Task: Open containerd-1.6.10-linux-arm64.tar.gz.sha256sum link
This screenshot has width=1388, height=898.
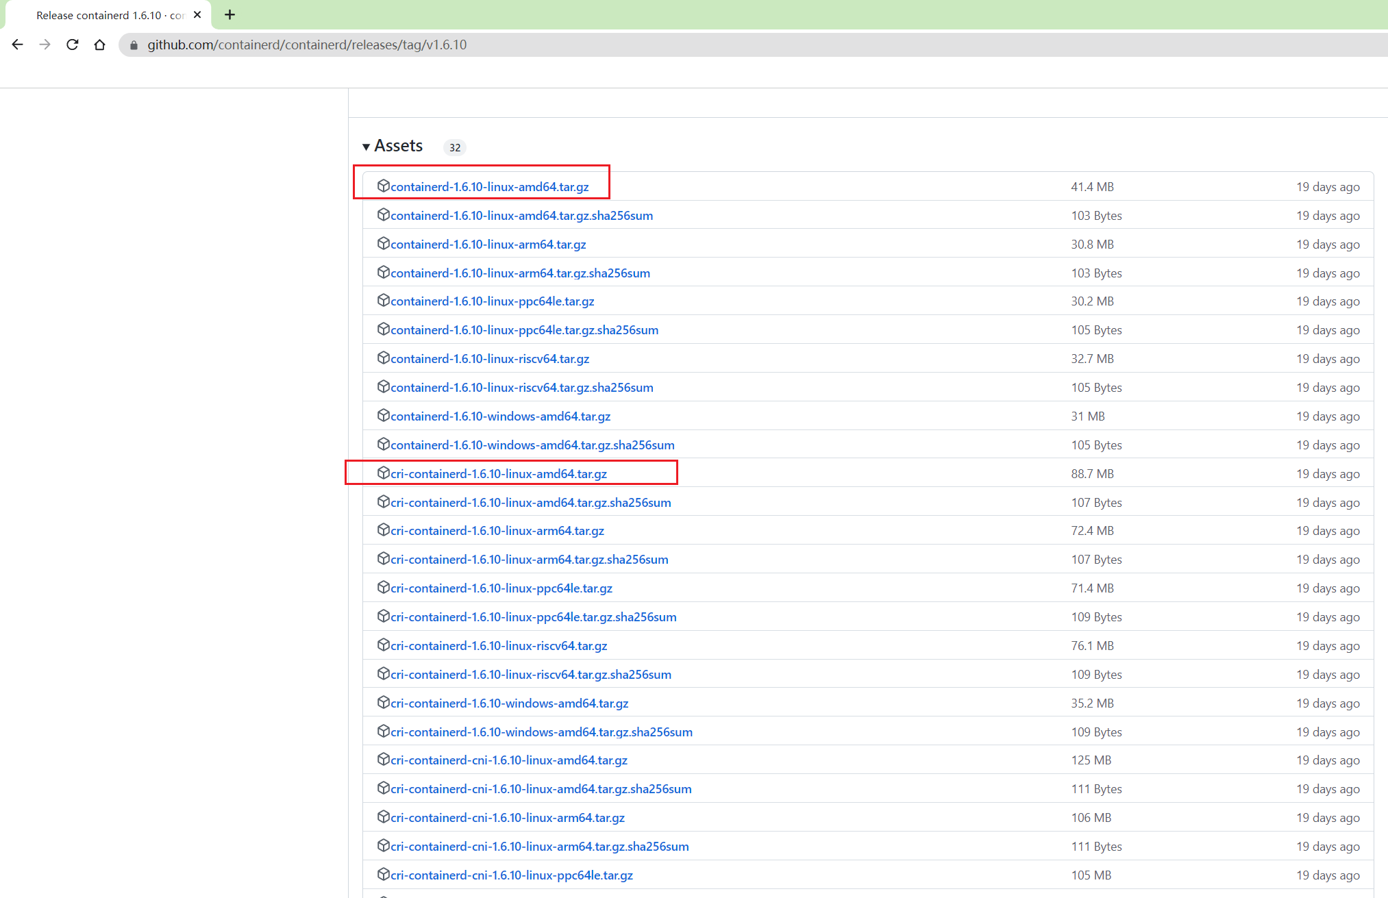Action: click(520, 273)
